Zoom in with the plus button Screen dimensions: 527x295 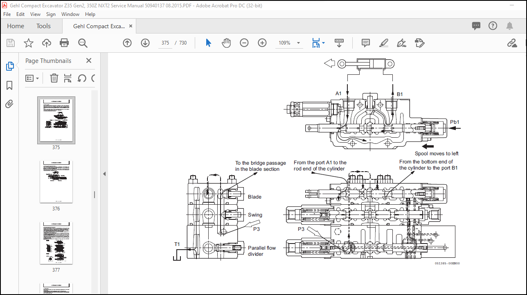tap(262, 43)
